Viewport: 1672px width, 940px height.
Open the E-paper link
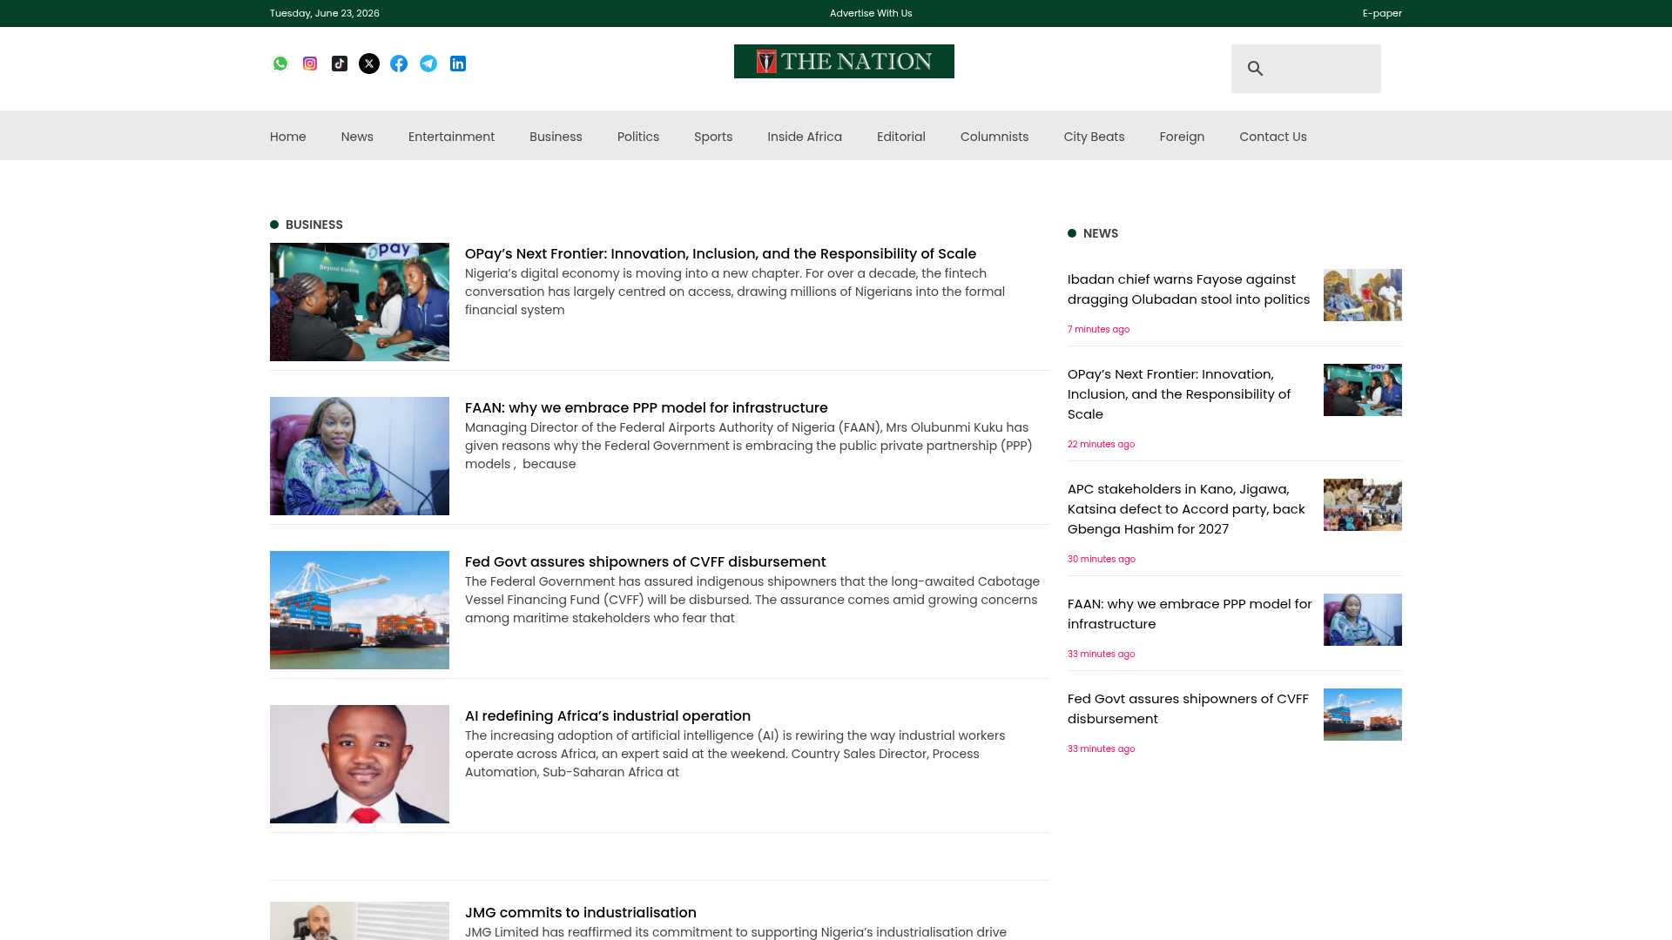click(1382, 13)
